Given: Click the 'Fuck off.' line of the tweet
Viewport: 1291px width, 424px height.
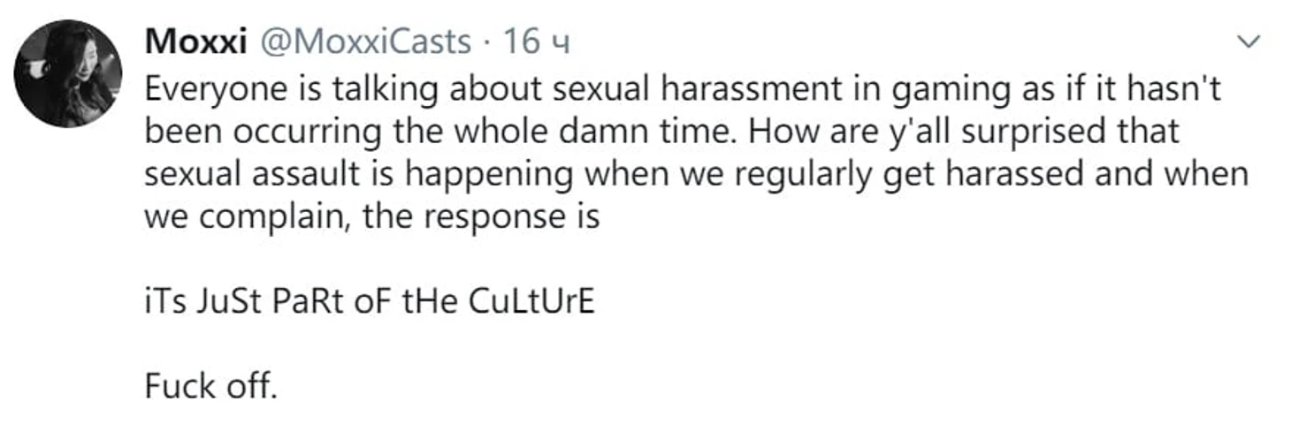Looking at the screenshot, I should (210, 387).
